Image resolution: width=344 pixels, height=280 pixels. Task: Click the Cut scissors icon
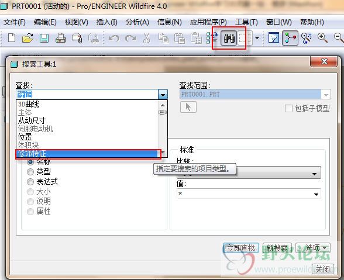[x=146, y=38]
